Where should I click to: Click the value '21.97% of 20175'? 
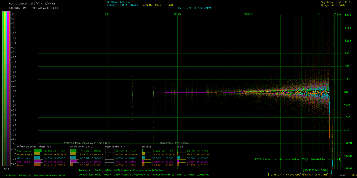pos(198,165)
